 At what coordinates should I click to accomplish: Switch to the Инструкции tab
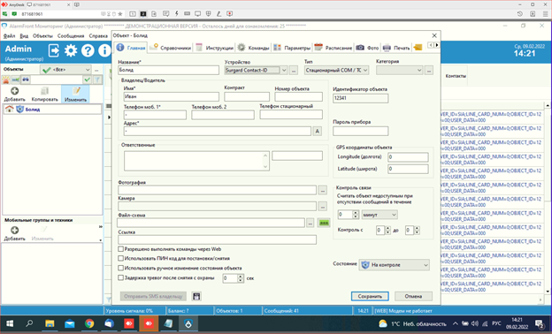(214, 48)
